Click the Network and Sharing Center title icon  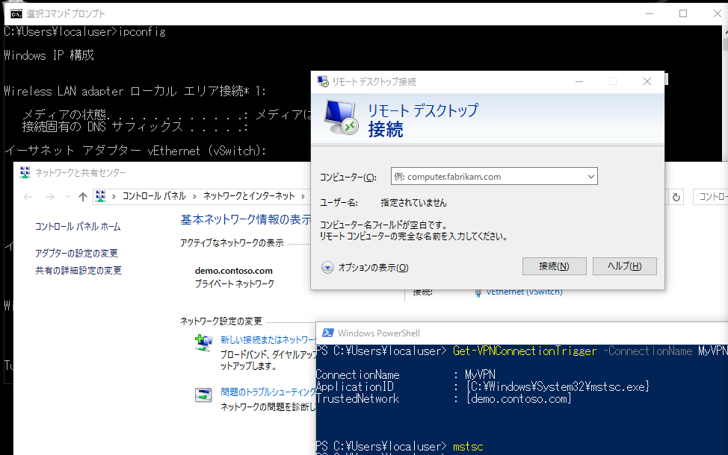25,172
